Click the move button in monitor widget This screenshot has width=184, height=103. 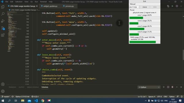(145, 7)
